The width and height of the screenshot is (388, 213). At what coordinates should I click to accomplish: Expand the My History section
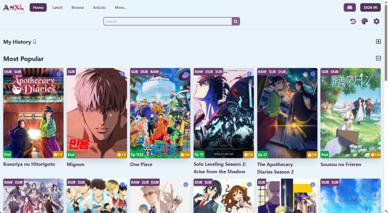click(378, 41)
